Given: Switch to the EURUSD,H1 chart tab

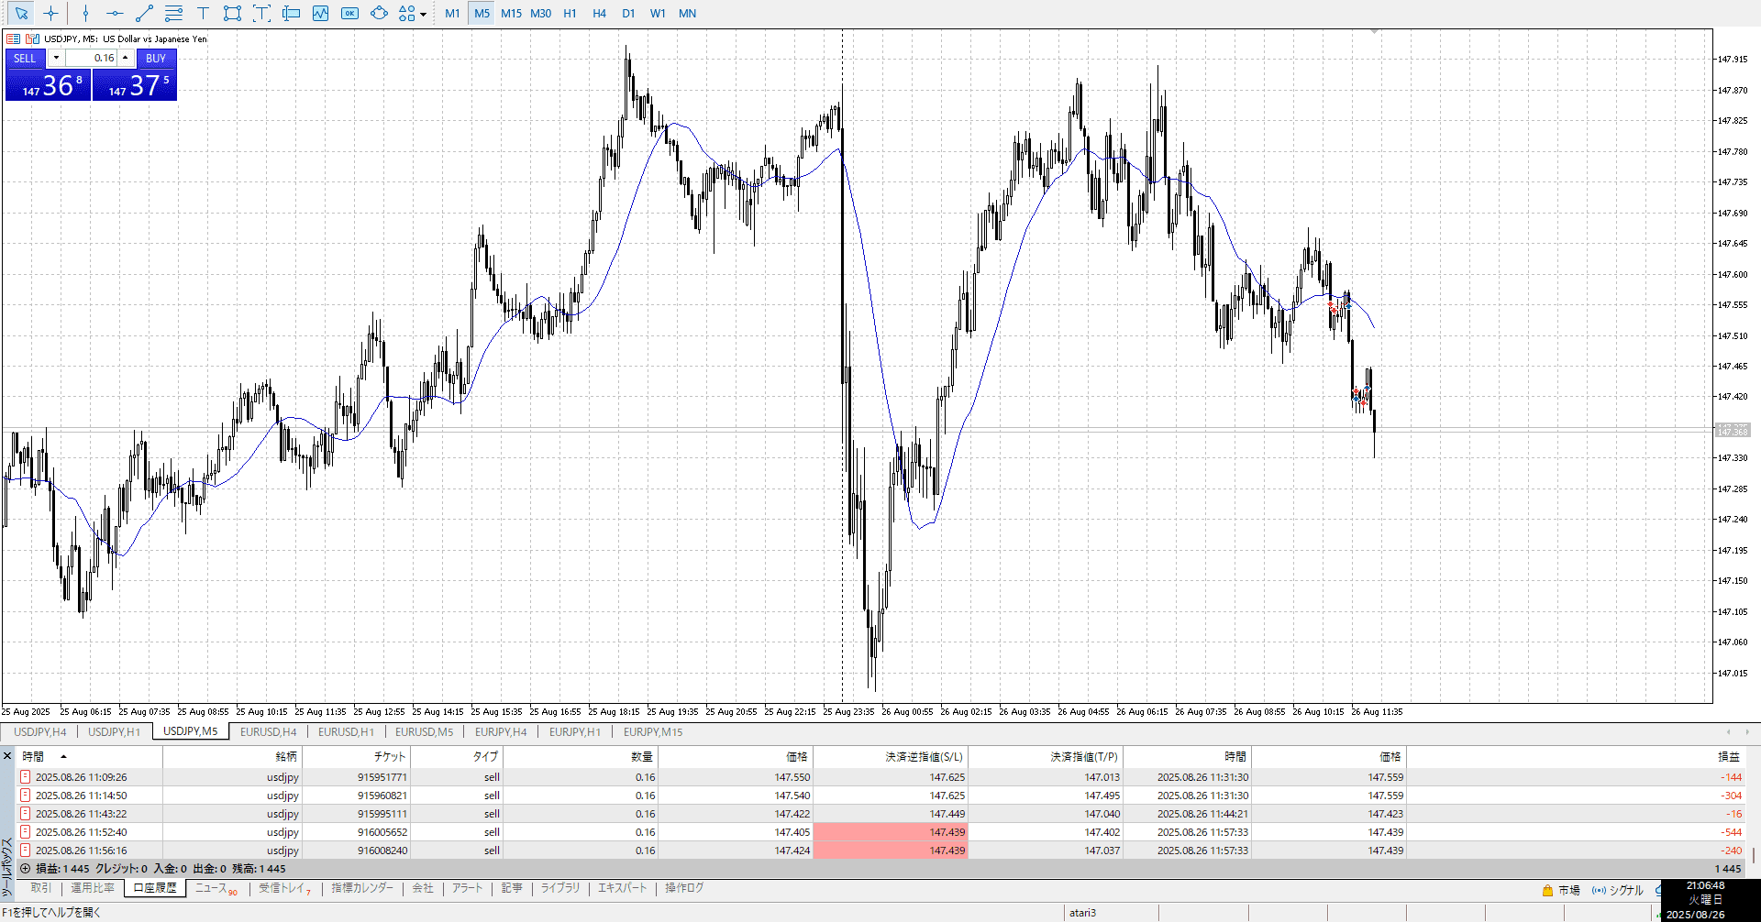Looking at the screenshot, I should [346, 732].
